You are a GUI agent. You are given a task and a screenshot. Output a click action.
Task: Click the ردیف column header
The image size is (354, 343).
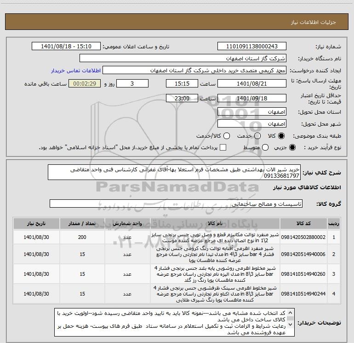point(334,224)
